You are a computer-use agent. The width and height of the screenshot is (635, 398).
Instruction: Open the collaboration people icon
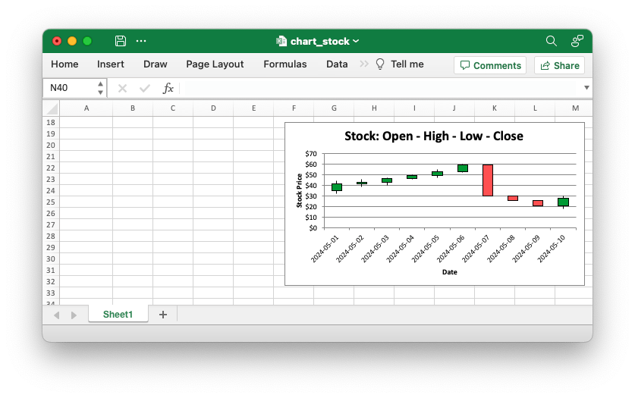click(x=577, y=41)
